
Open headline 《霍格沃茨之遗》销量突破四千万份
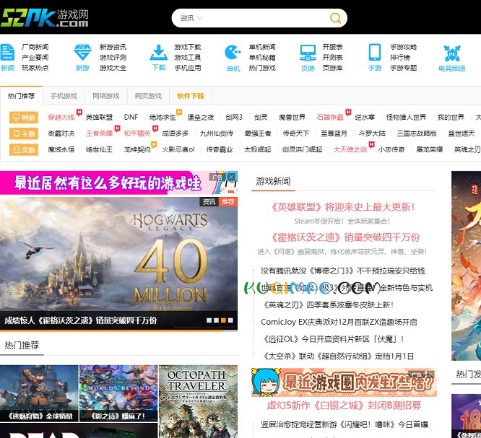[x=344, y=237]
